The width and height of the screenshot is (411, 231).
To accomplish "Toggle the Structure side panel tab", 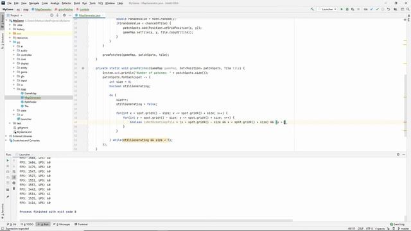I will [x=3, y=40].
